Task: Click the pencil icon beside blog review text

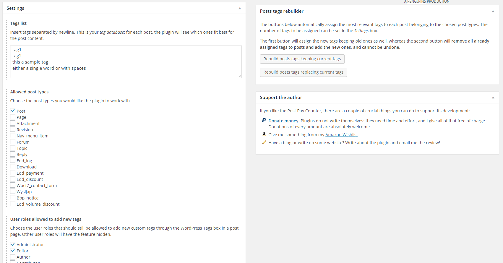Action: 264,142
